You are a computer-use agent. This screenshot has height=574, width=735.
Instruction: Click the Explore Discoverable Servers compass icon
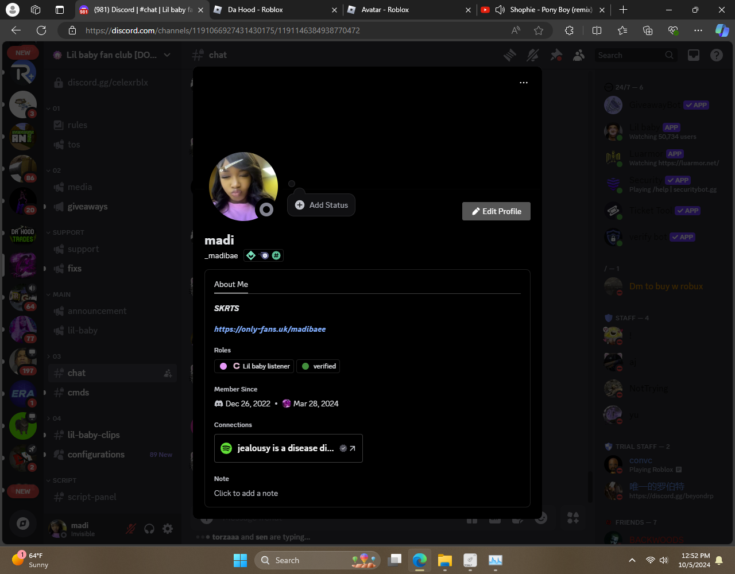[23, 523]
